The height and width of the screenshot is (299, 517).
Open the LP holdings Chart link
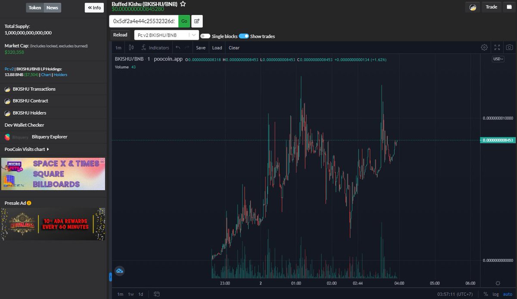[46, 75]
